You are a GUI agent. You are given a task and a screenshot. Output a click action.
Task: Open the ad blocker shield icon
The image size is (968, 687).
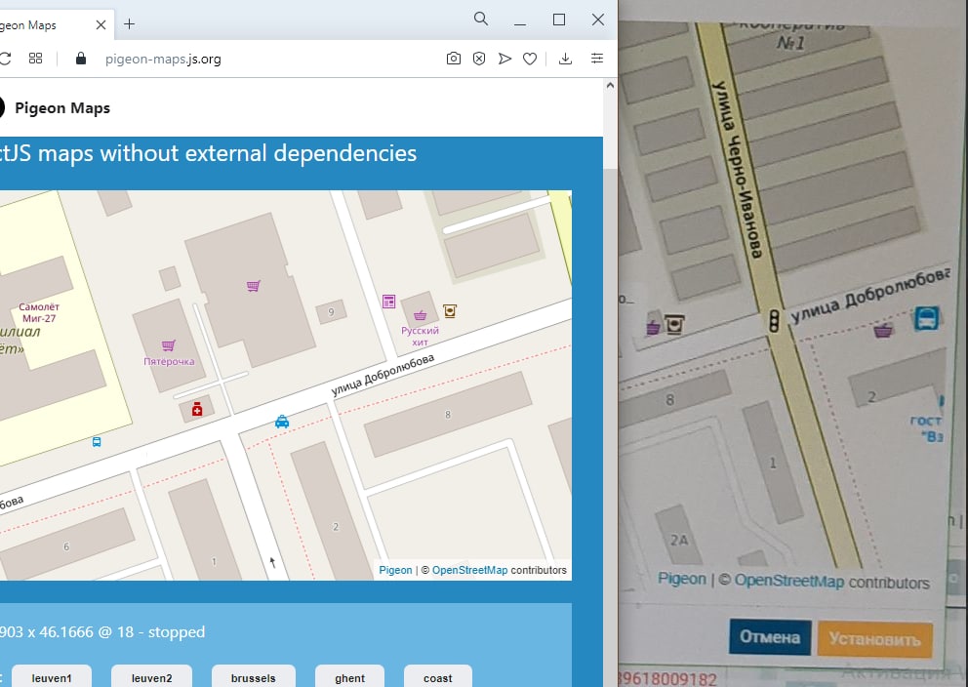(x=479, y=59)
